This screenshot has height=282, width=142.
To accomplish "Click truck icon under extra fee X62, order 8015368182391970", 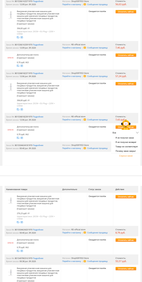I will coord(18,138).
